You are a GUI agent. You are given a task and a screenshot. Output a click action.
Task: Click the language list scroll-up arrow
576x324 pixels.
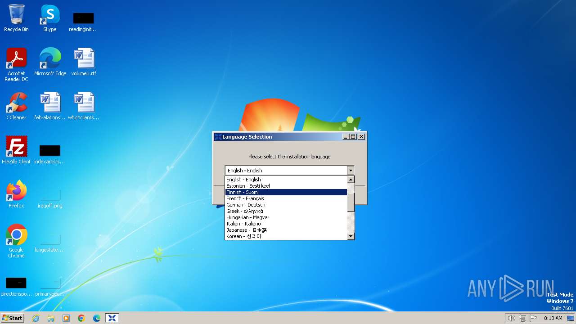click(351, 180)
